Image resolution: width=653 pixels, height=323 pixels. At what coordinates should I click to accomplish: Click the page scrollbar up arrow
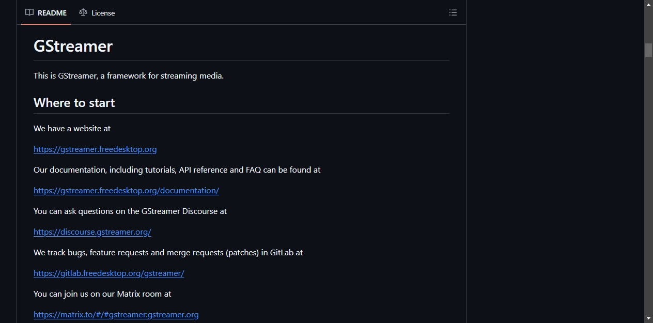coord(648,4)
